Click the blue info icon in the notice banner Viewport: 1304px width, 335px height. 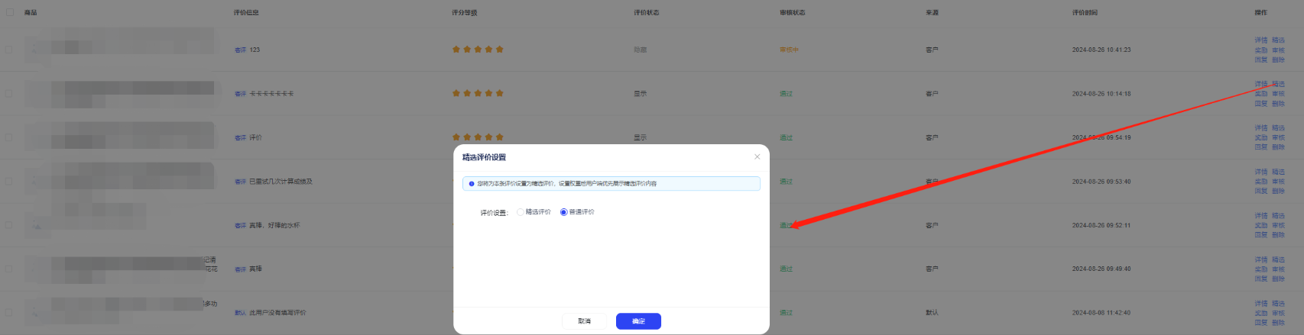[x=471, y=184]
